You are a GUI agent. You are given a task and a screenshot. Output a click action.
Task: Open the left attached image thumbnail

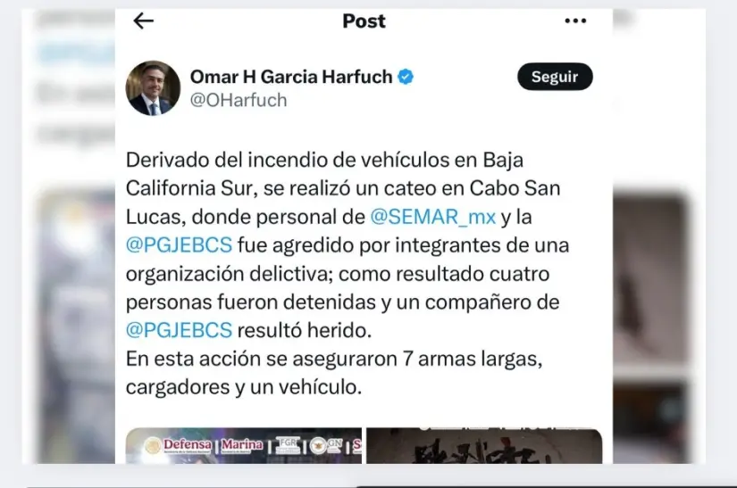[244, 445]
